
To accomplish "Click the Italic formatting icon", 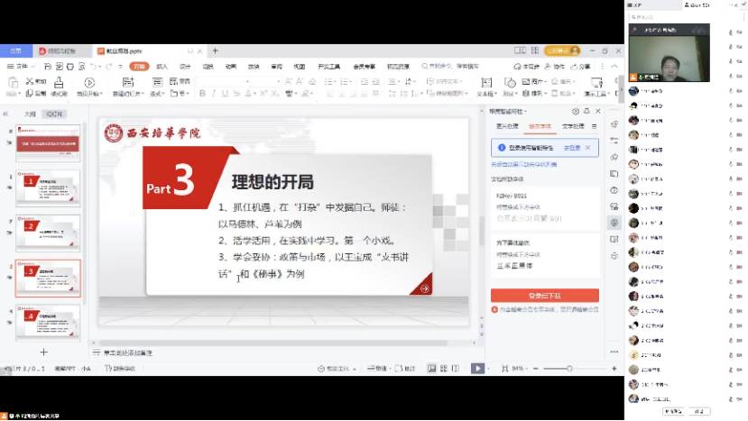I will [214, 93].
